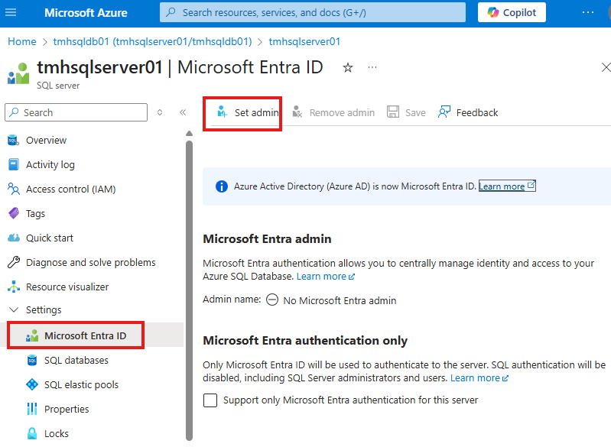Click 'Microsoft Entra admin' heading
This screenshot has height=447, width=611.
[x=268, y=238]
